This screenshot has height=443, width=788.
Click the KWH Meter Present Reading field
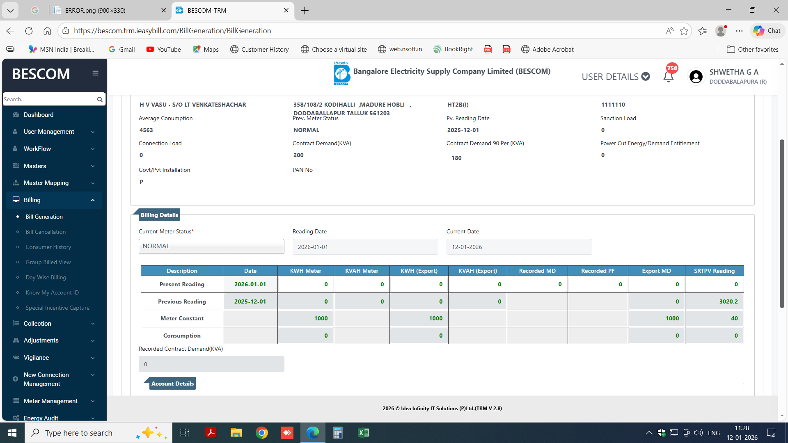pos(306,284)
